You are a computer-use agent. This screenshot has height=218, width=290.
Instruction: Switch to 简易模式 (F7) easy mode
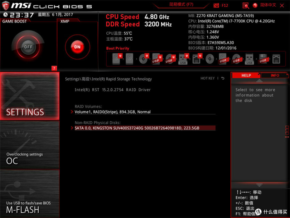pyautogui.click(x=181, y=5)
